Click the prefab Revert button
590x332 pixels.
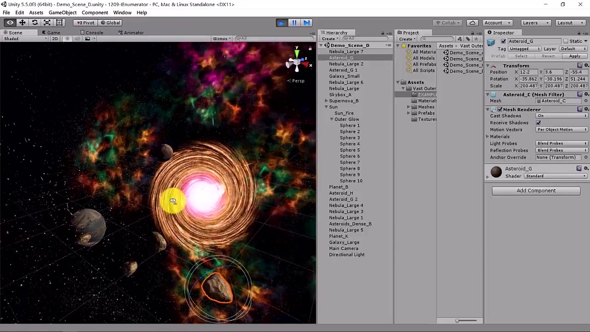[548, 56]
